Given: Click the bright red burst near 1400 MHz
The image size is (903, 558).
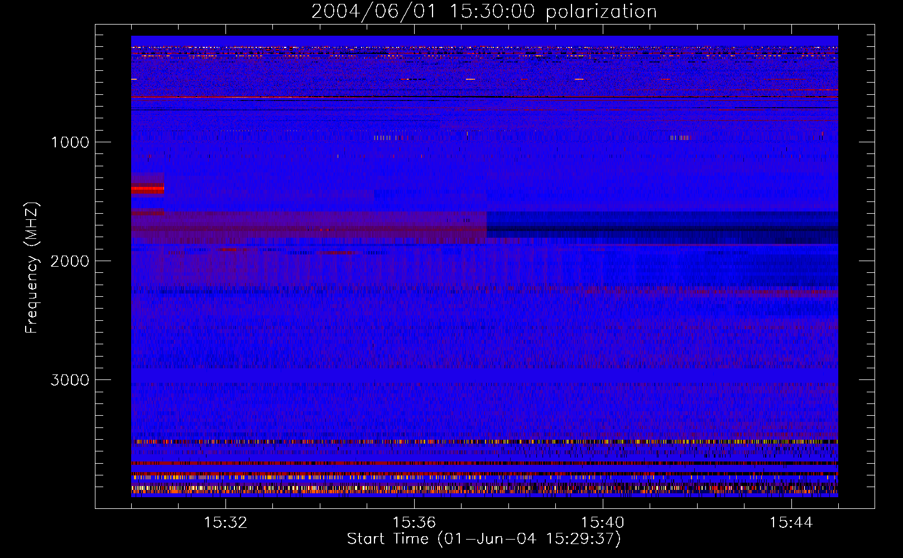Looking at the screenshot, I should 147,190.
